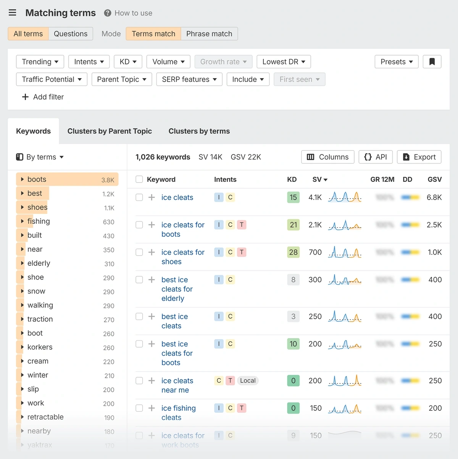
Task: Add best ice cleats for boots keyword
Action: [152, 344]
